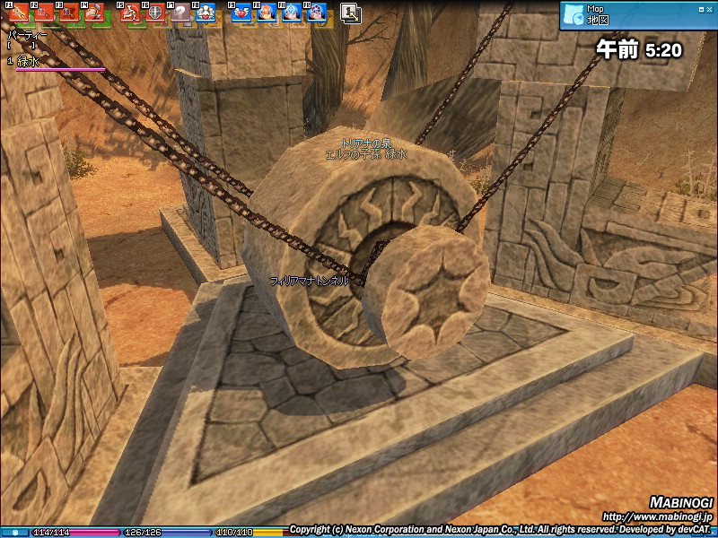Select party member 緑水 in party list

pos(28,61)
